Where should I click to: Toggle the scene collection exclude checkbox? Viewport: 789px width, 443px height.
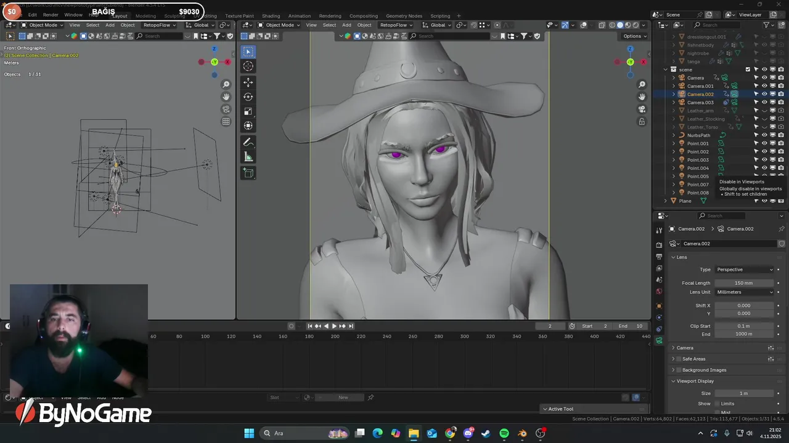click(748, 70)
